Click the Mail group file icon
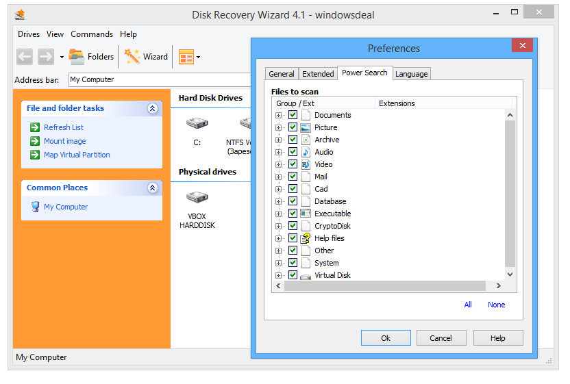Screen dimensions: 570x384 pyautogui.click(x=306, y=177)
